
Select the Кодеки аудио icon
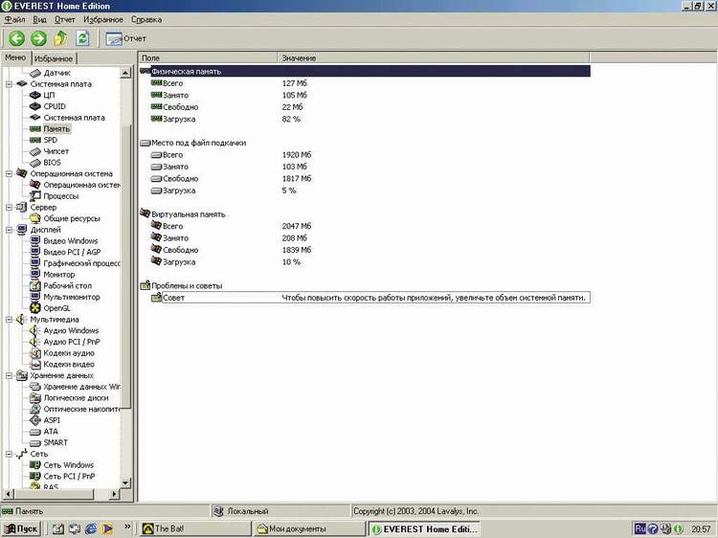coord(35,353)
